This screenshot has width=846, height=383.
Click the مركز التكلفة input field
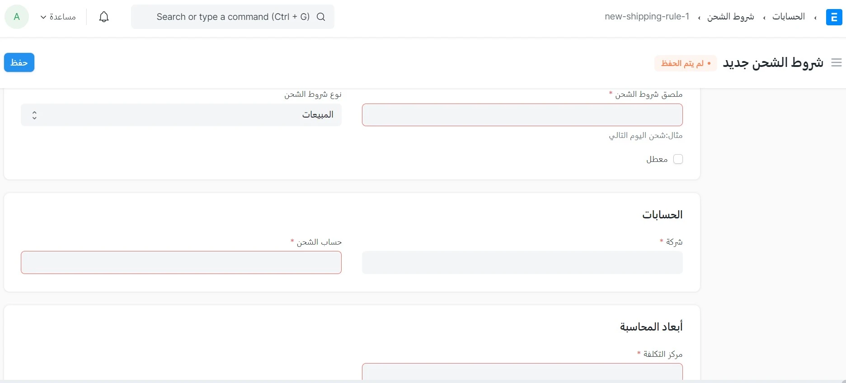pos(522,372)
